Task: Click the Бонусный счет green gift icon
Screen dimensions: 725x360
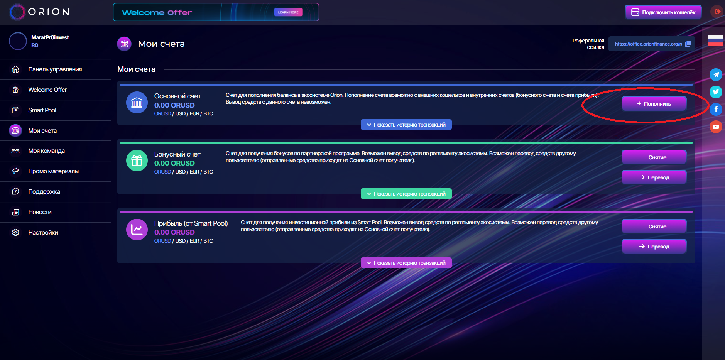Action: (137, 161)
